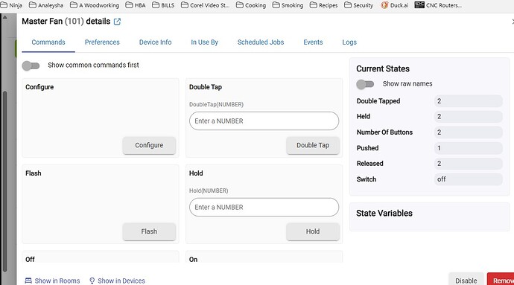
Task: Open the Ninja bookmarks folder
Action: 11,5
